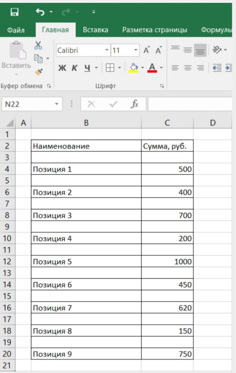The height and width of the screenshot is (373, 236).
Task: Expand the Calibri font name dropdown arrow
Action: pos(107,50)
